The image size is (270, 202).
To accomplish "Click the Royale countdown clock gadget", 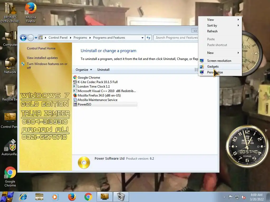I will (x=247, y=147).
